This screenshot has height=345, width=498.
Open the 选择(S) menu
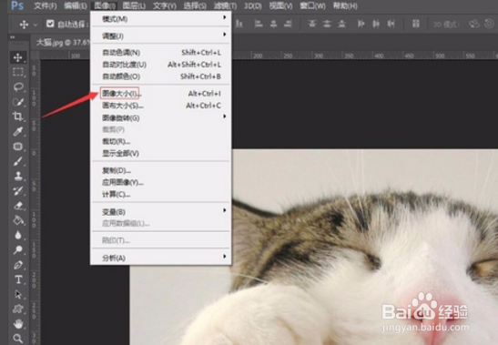195,6
